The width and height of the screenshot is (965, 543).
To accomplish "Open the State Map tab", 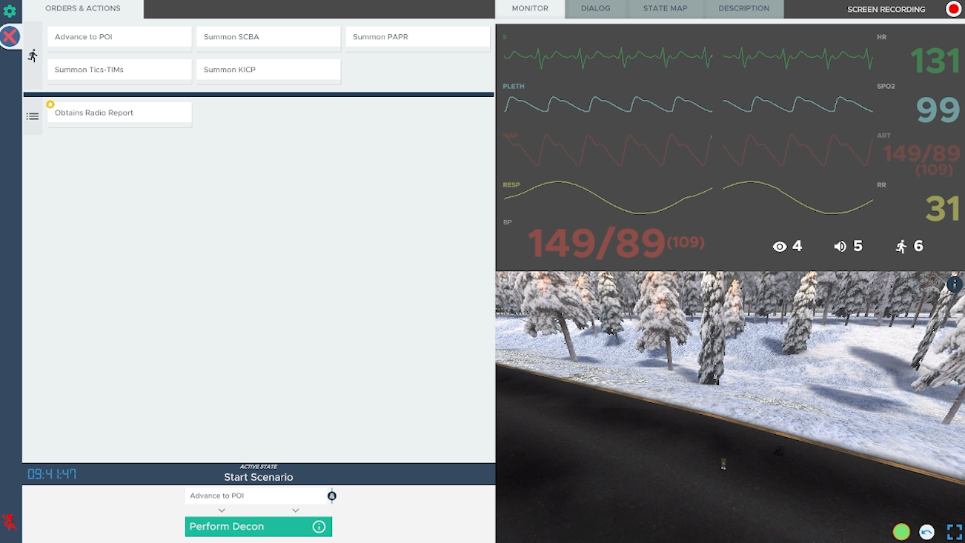I will (665, 9).
